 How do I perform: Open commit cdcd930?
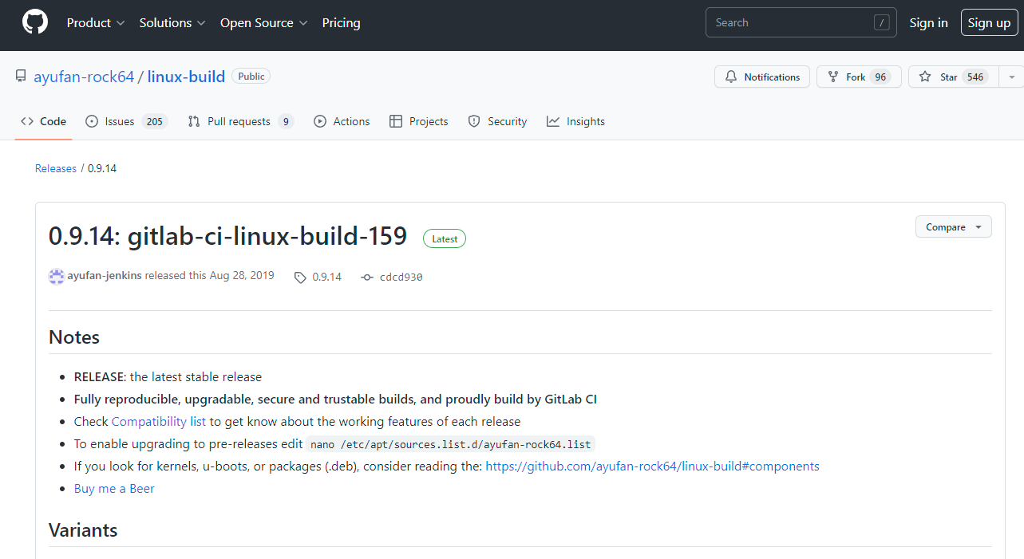(x=400, y=278)
